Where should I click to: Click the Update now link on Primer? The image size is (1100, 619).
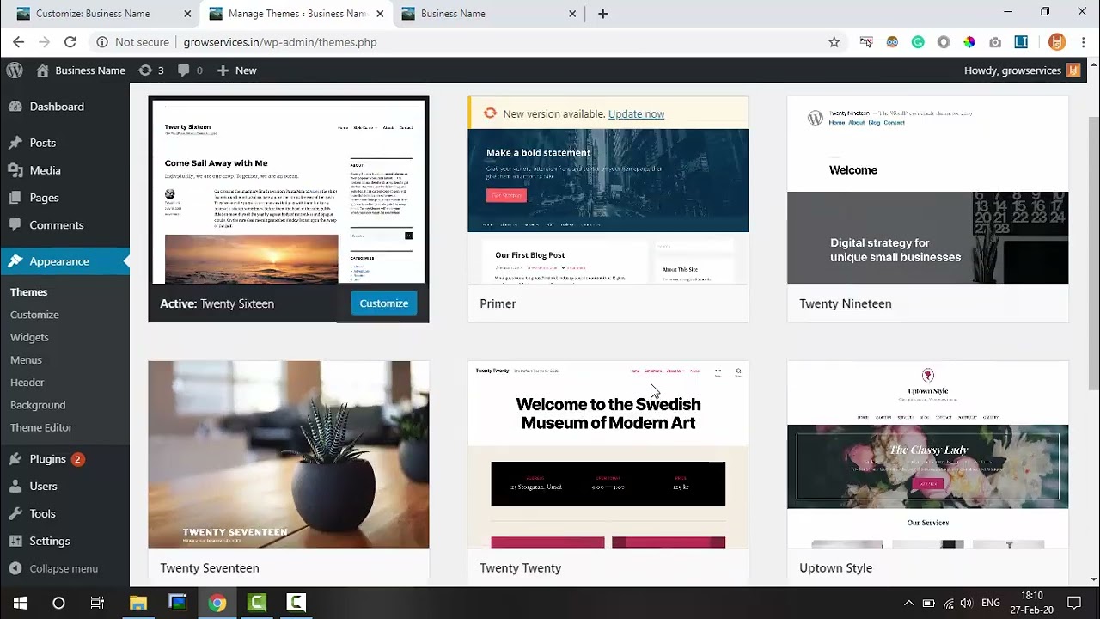click(636, 113)
